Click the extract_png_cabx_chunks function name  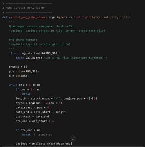(28, 17)
